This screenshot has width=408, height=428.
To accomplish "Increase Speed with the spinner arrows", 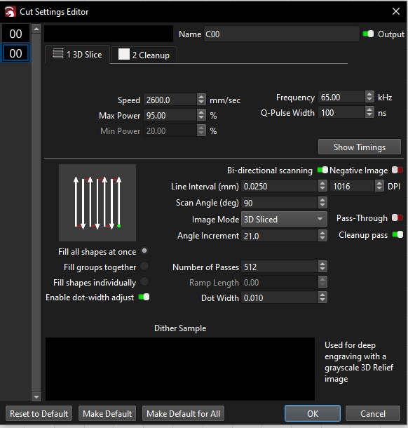I will point(201,97).
